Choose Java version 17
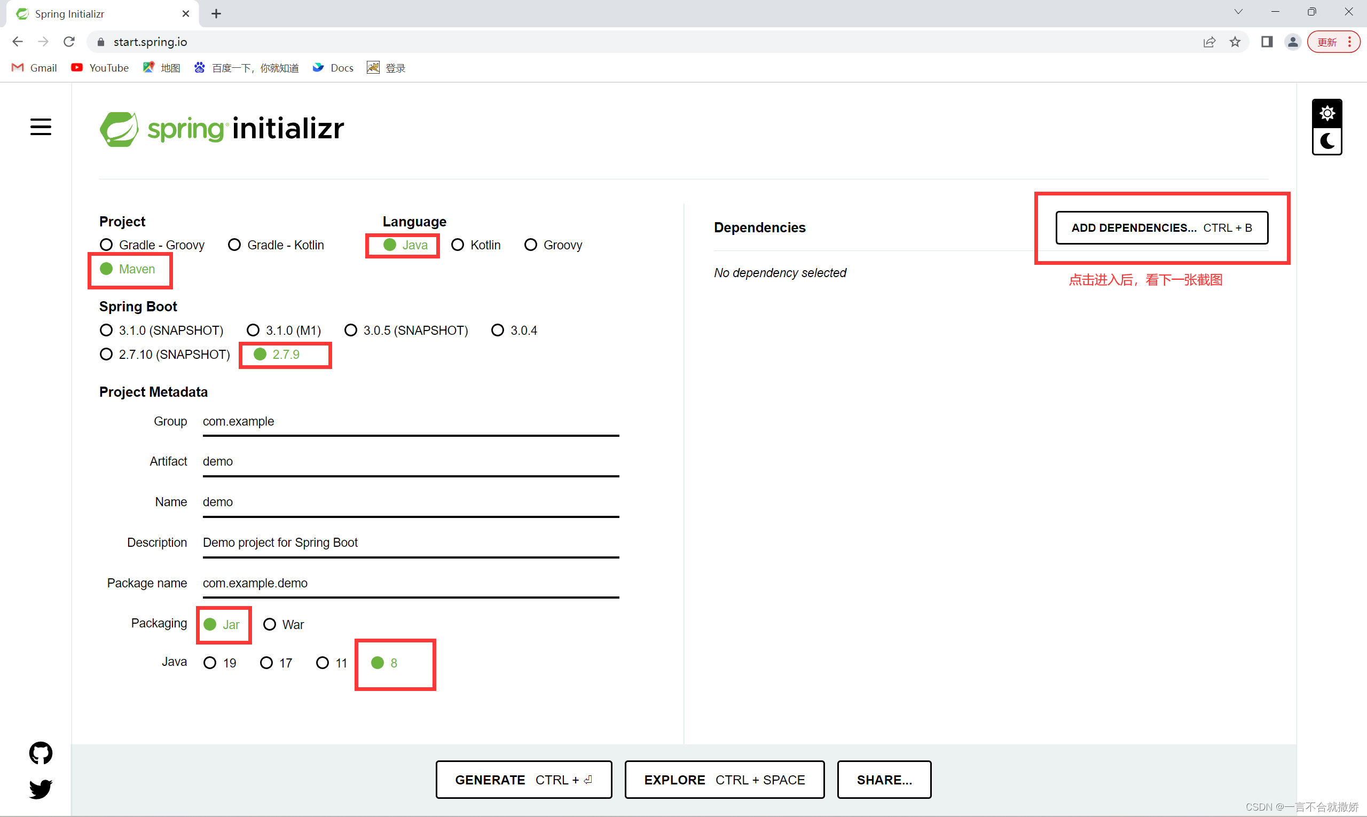 tap(266, 662)
